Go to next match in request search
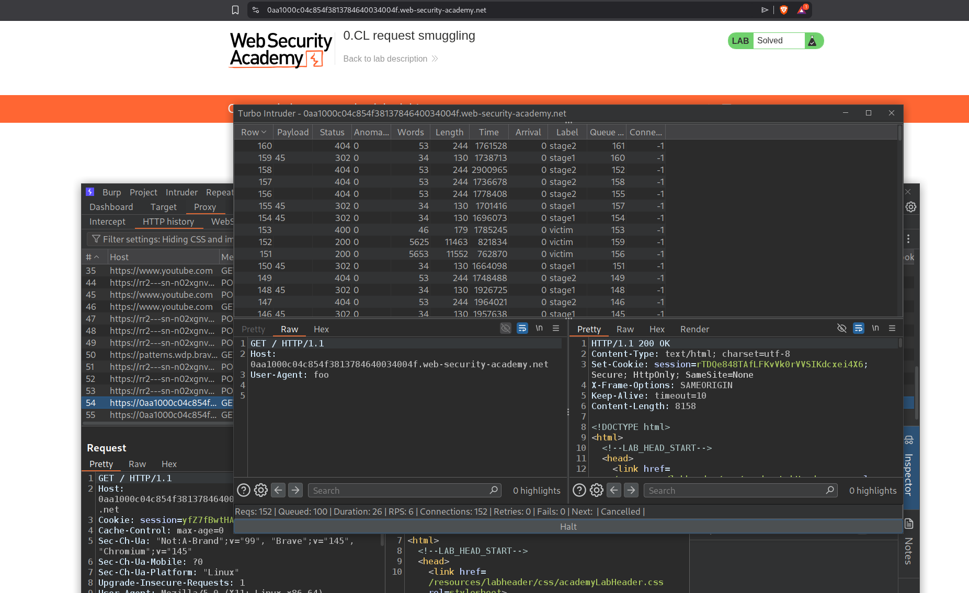This screenshot has width=969, height=593. coord(295,490)
